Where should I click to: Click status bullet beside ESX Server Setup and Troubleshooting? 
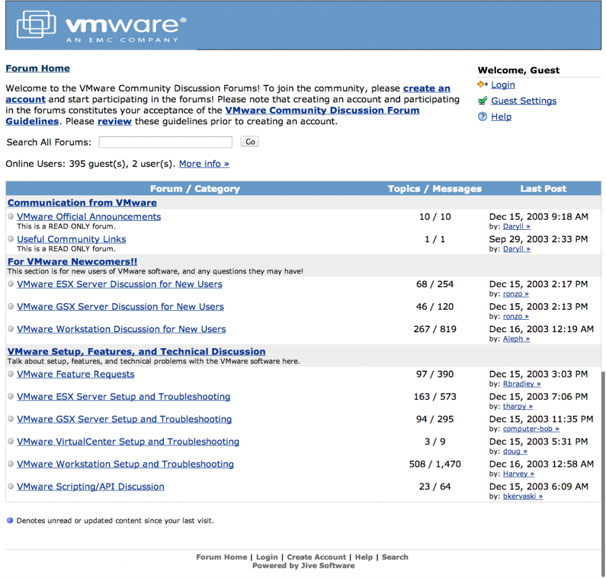click(11, 396)
